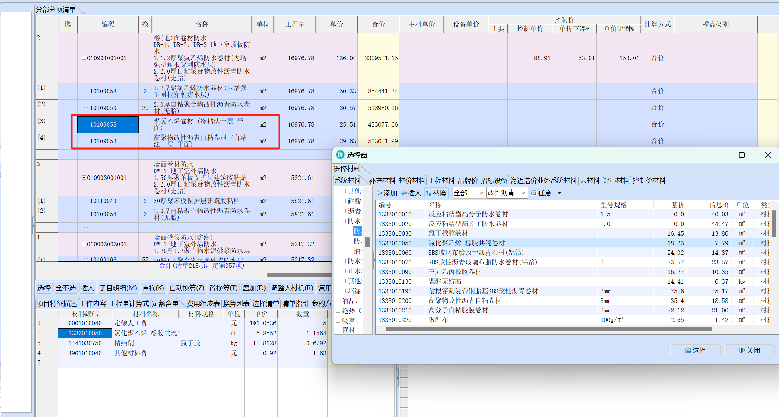Screen dimensions: 779x417
Task: Expand the 油品 tree node
Action: [338, 301]
